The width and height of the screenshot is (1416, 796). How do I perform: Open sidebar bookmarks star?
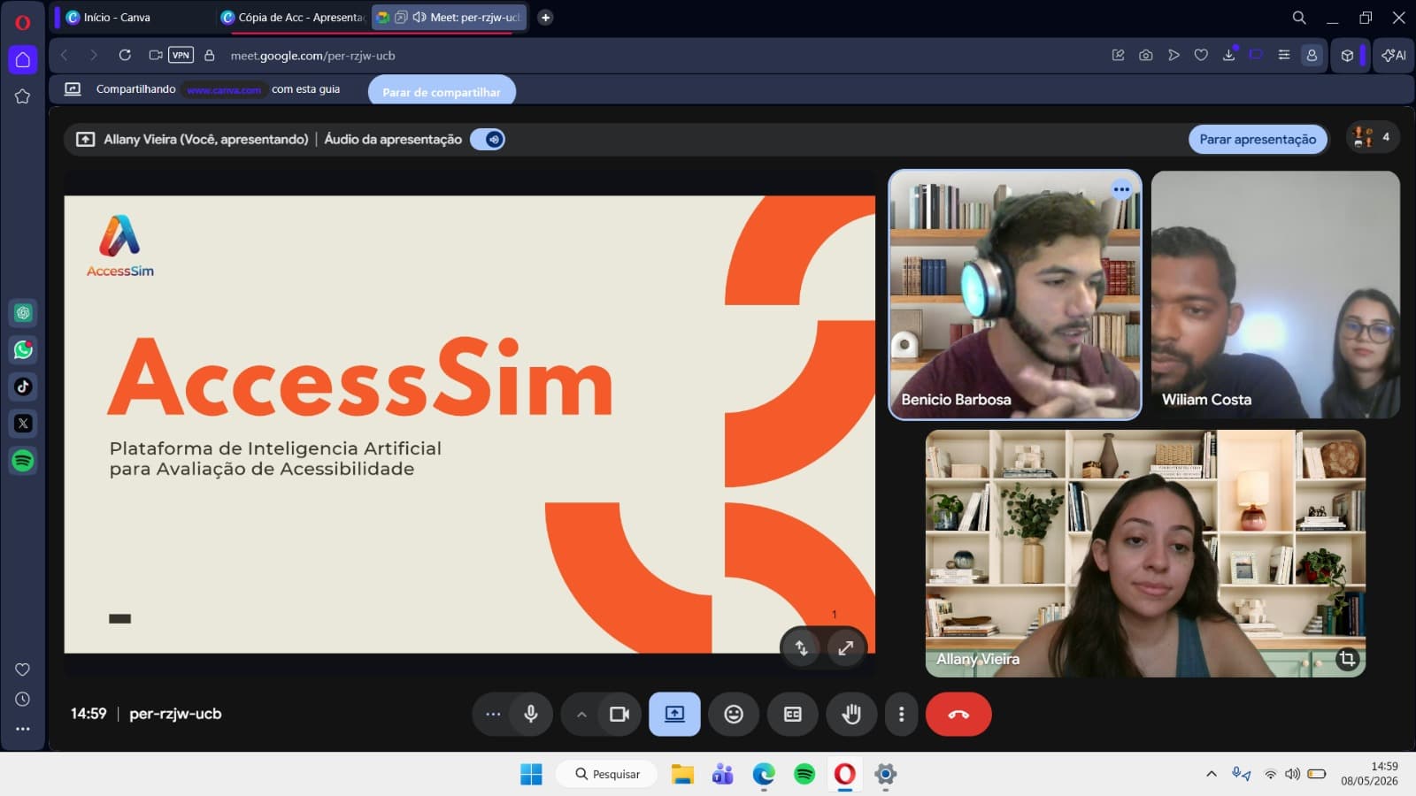[23, 96]
